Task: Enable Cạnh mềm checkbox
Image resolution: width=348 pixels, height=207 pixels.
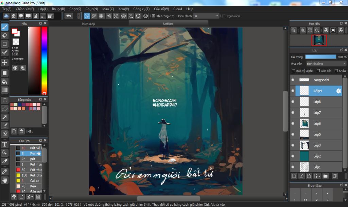Action: 224,16
